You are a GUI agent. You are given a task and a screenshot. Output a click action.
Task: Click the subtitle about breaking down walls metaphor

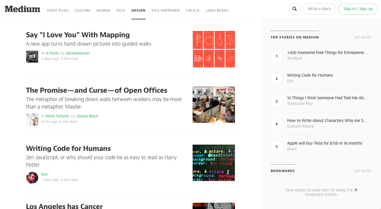point(104,103)
